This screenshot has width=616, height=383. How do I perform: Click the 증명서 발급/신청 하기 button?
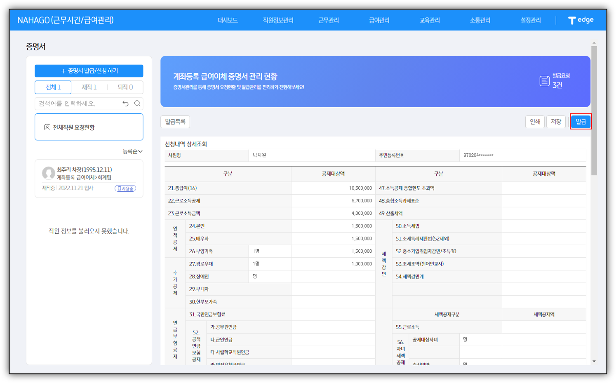(x=89, y=71)
